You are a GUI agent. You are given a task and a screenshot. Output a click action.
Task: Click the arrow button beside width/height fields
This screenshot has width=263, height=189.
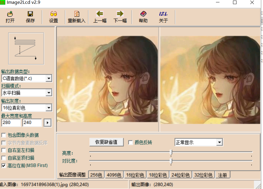coord(47,123)
